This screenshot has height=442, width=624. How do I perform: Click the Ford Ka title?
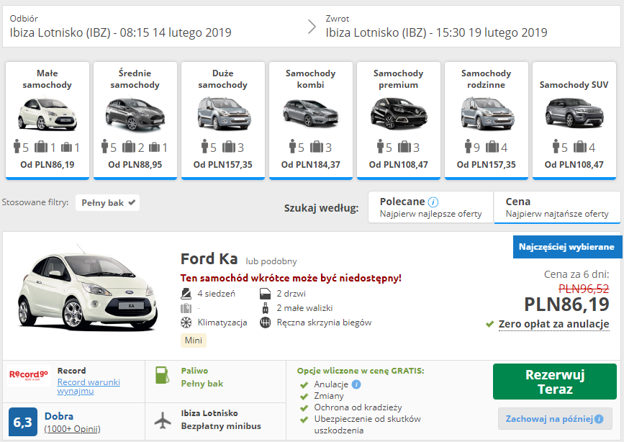[x=209, y=259]
